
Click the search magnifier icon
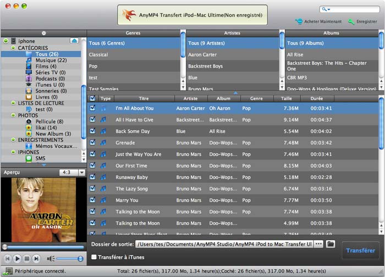[326, 9]
